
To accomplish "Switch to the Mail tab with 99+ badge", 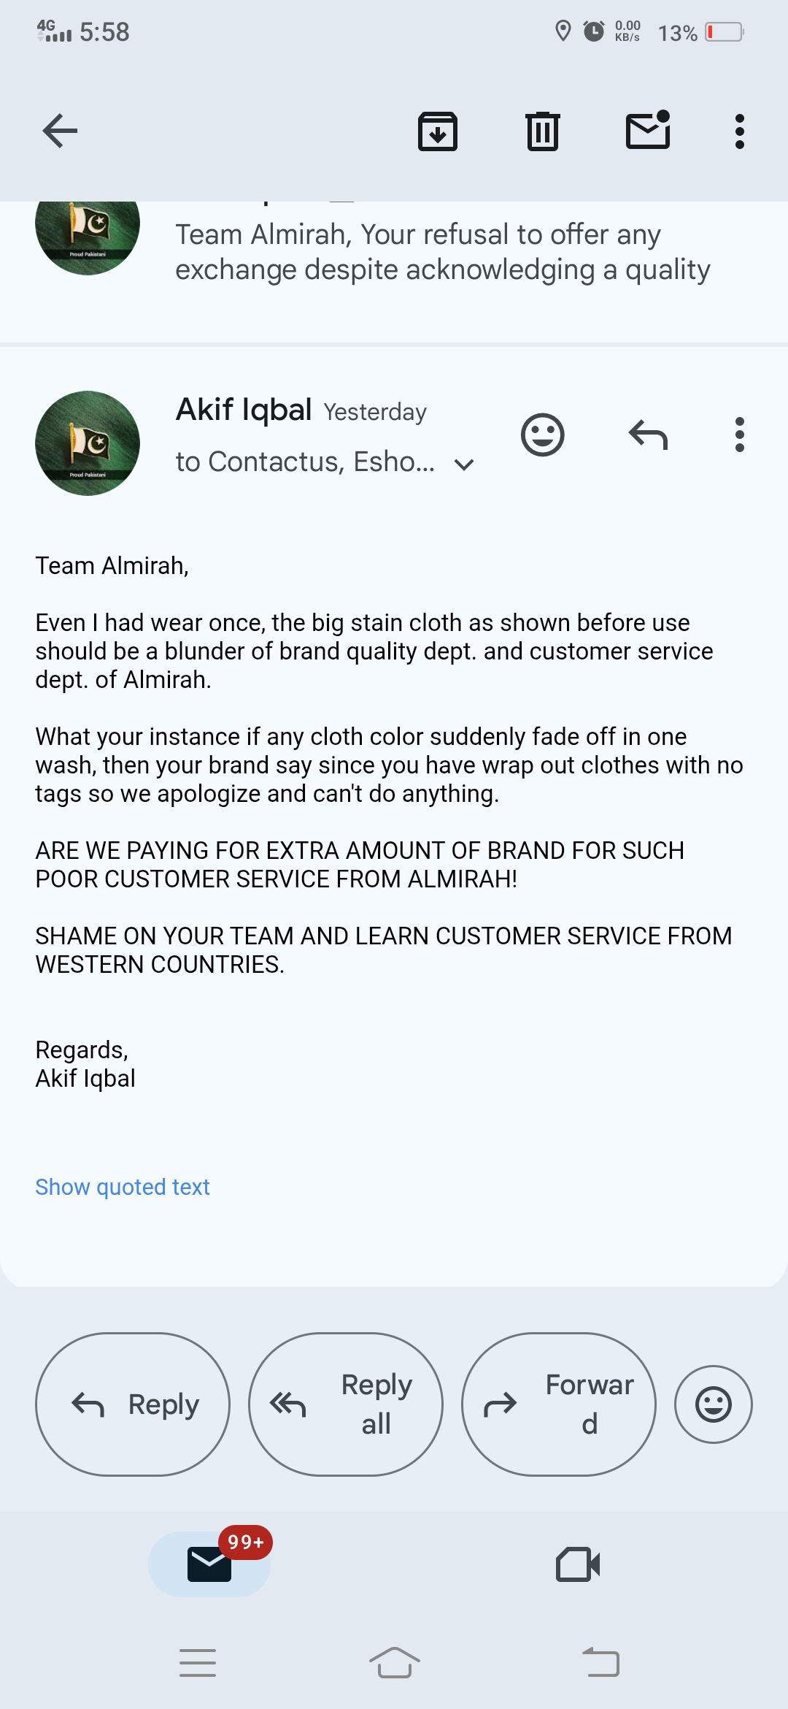I will [x=210, y=1564].
